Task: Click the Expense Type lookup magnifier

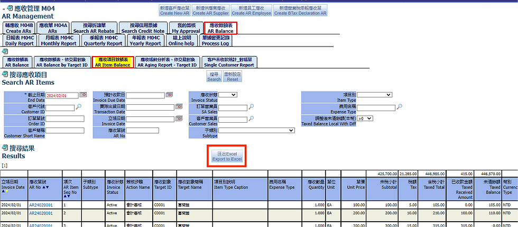Action: [400, 106]
